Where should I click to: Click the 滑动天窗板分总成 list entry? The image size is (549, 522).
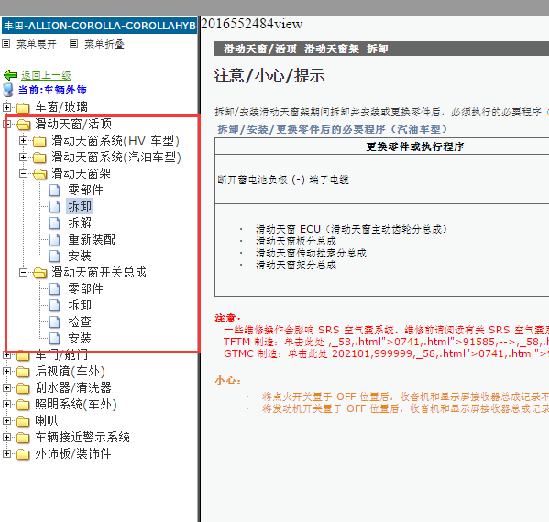(296, 241)
